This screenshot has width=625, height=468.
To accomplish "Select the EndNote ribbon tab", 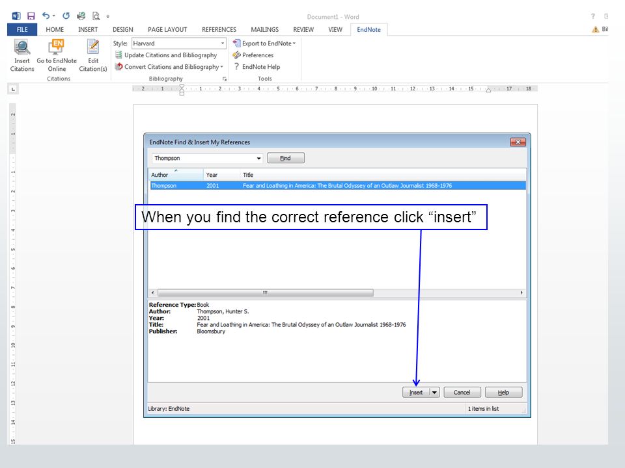I will point(368,29).
